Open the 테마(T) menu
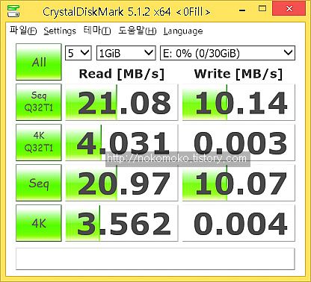Screen dimensions: 311x282 tap(97, 31)
